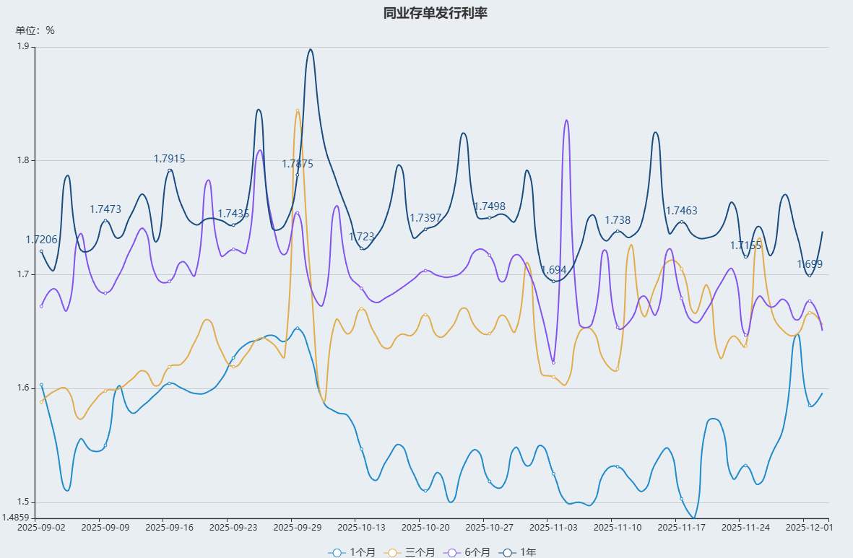Click the data point marker labeled 1.7473
Image resolution: width=853 pixels, height=558 pixels.
point(105,221)
